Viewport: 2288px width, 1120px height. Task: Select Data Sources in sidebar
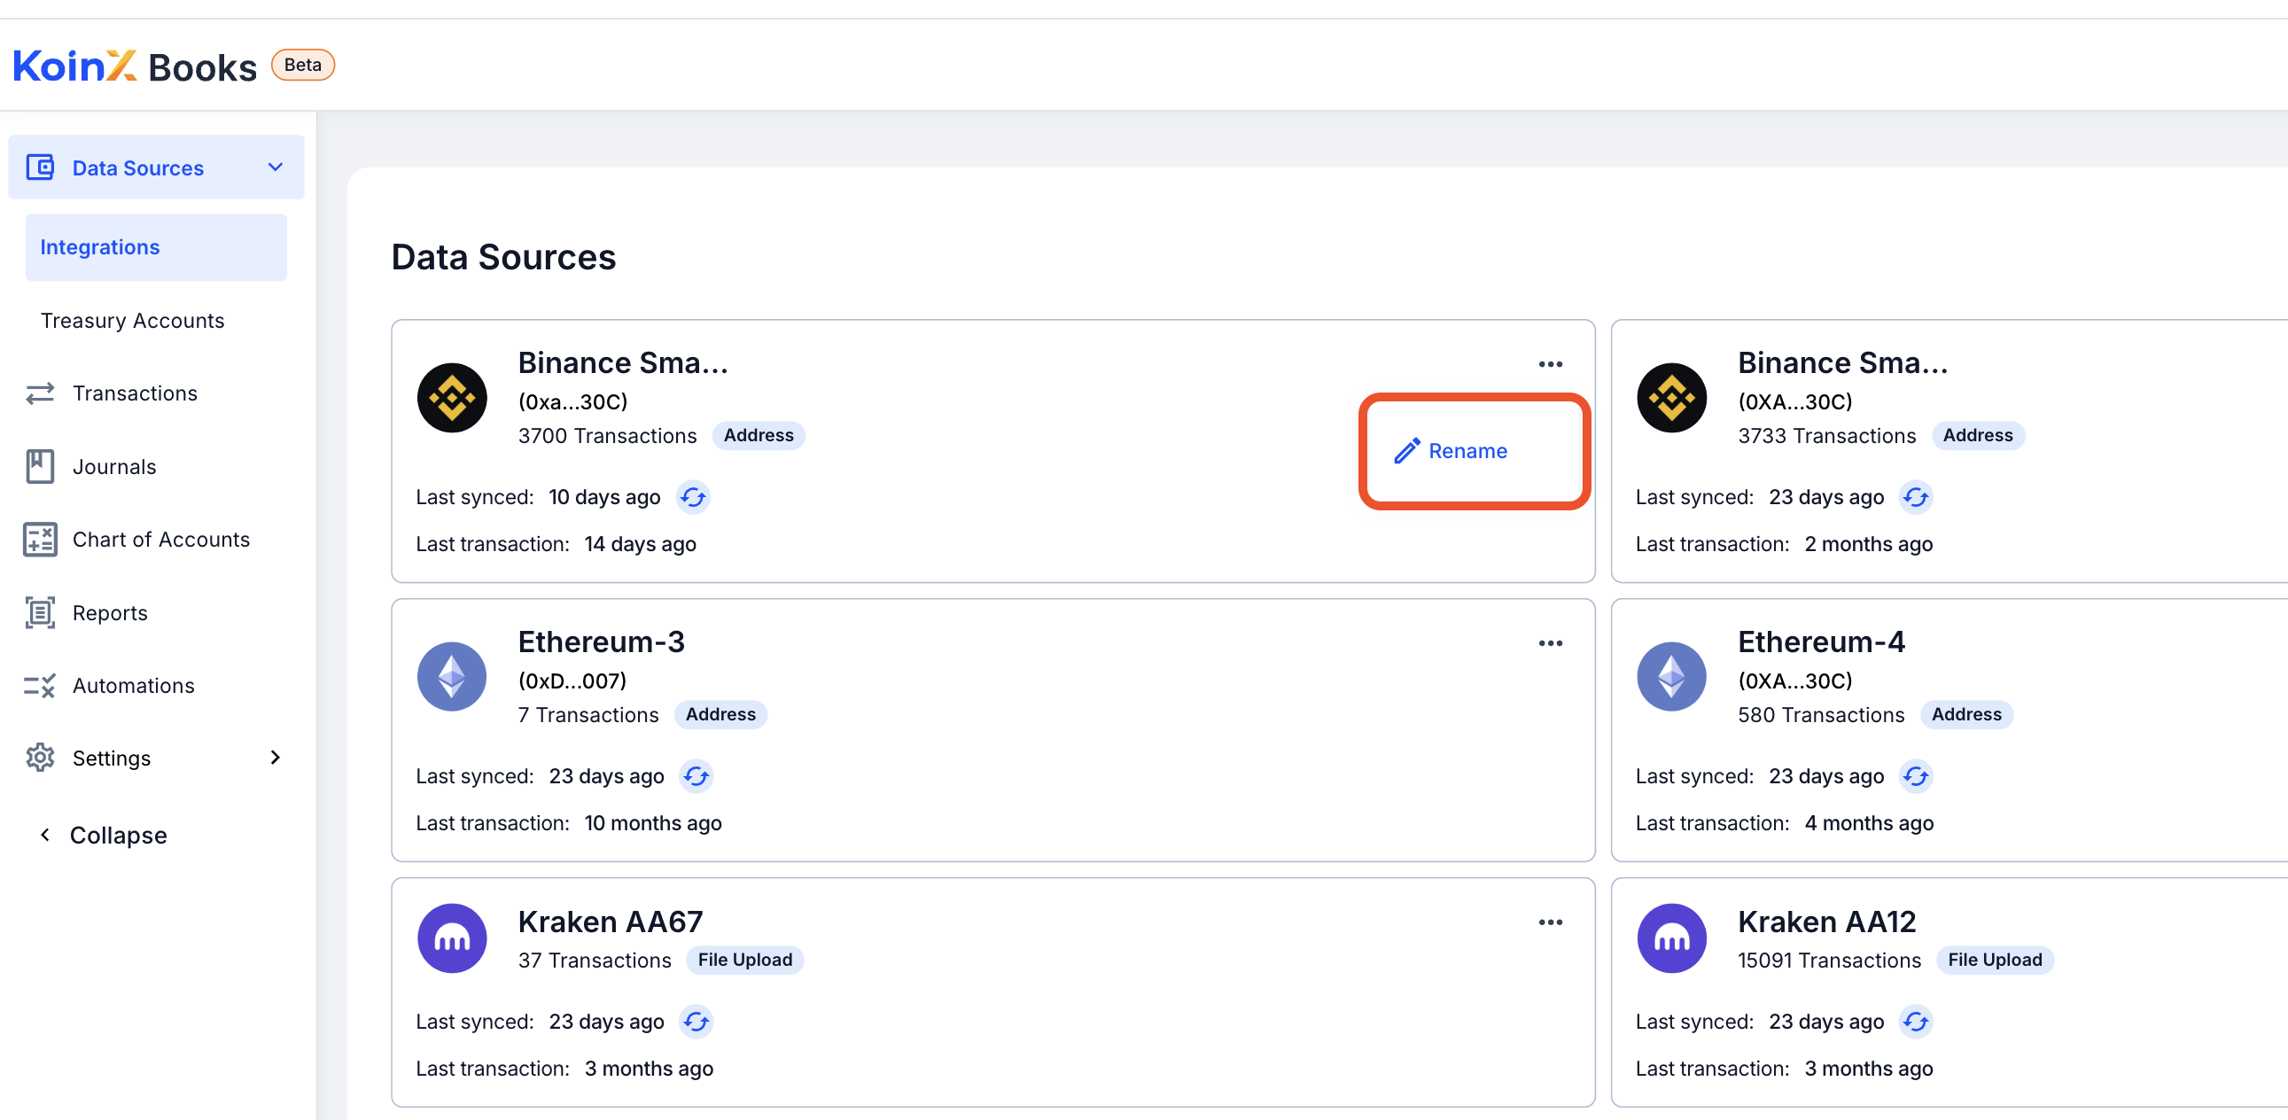coord(156,167)
